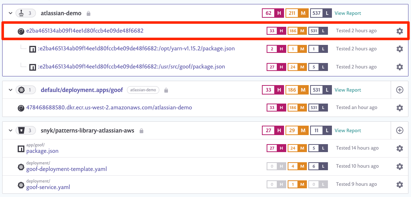Collapse the atlassian-demo project group
The width and height of the screenshot is (411, 197).
pyautogui.click(x=11, y=13)
